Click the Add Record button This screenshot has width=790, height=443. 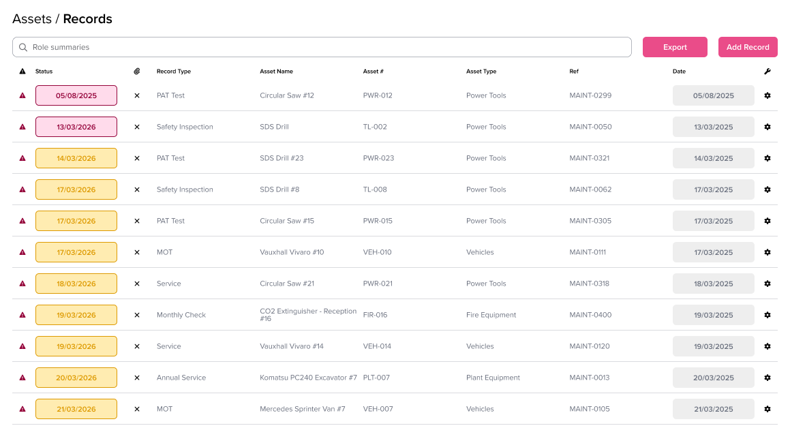tap(748, 47)
